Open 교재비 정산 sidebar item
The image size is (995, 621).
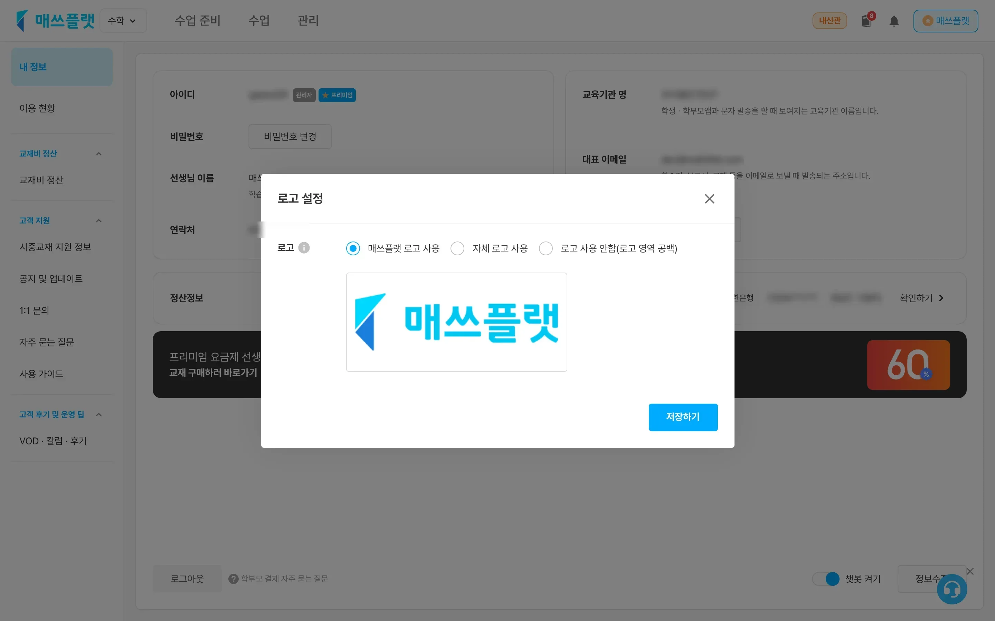(41, 180)
